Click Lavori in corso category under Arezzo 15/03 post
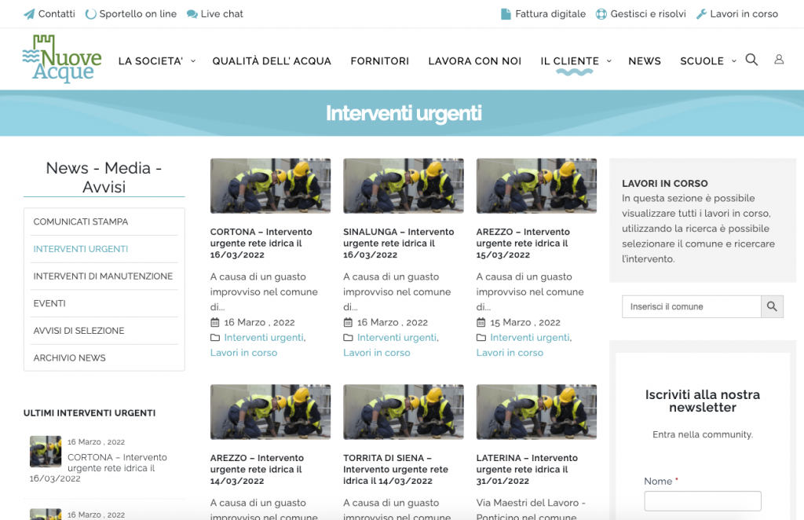 (510, 353)
